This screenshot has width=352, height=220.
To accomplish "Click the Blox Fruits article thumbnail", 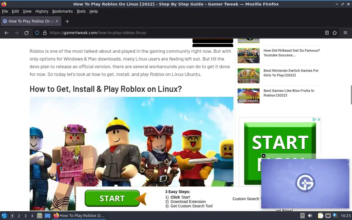I will (249, 96).
